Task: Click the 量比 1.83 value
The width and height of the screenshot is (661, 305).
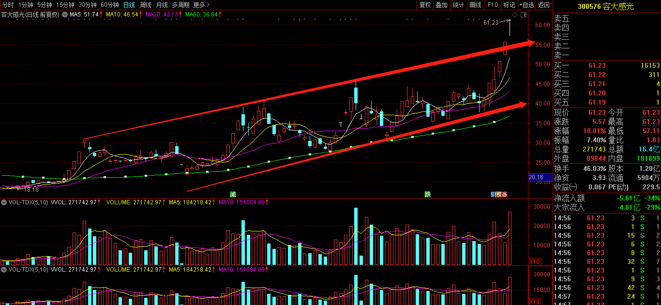Action: point(653,140)
